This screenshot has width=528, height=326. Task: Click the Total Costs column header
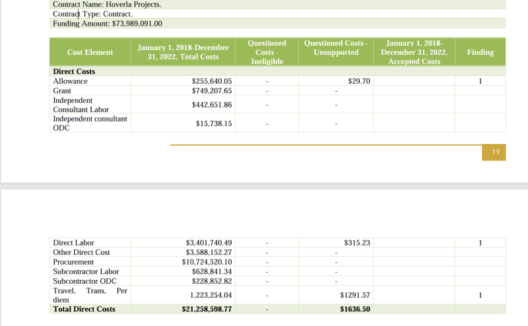pos(183,52)
